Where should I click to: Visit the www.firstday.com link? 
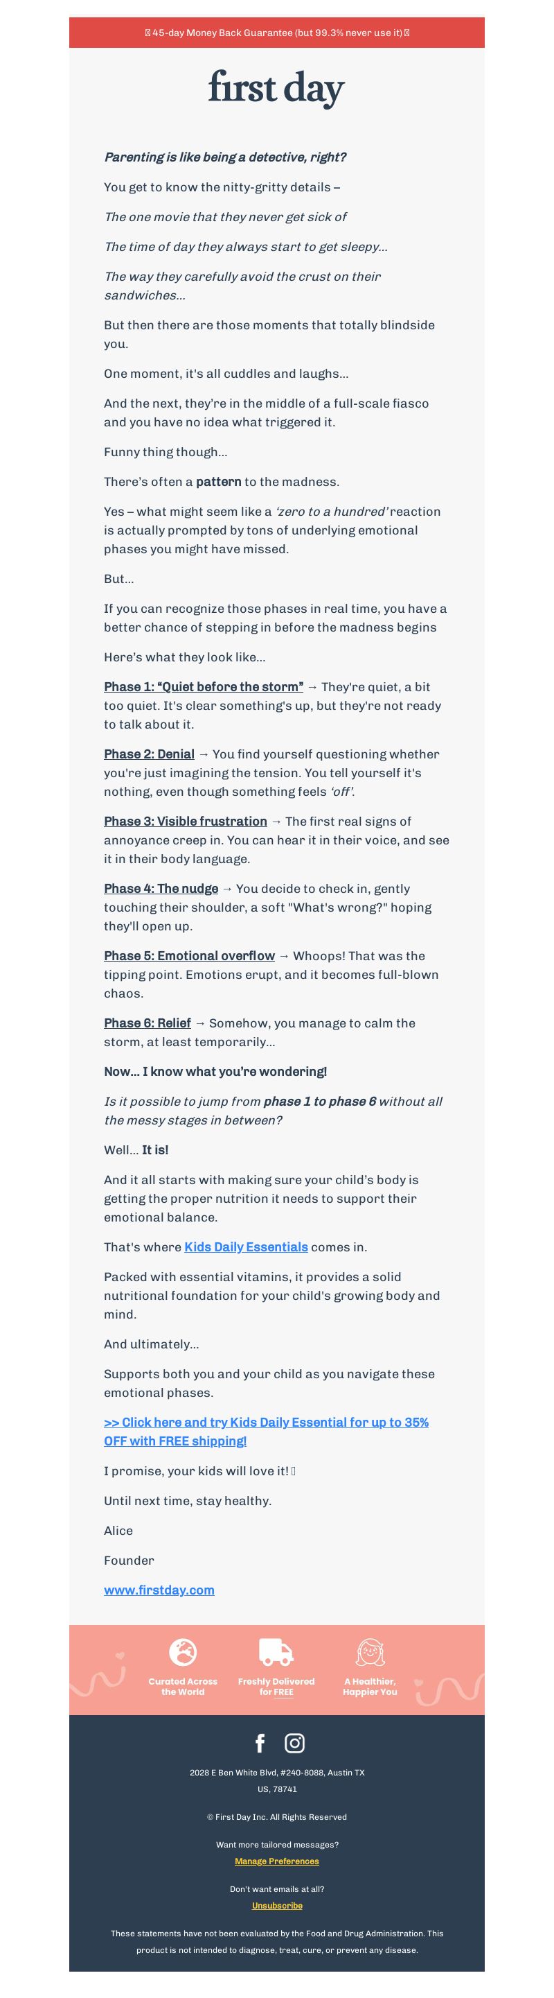tap(159, 1590)
